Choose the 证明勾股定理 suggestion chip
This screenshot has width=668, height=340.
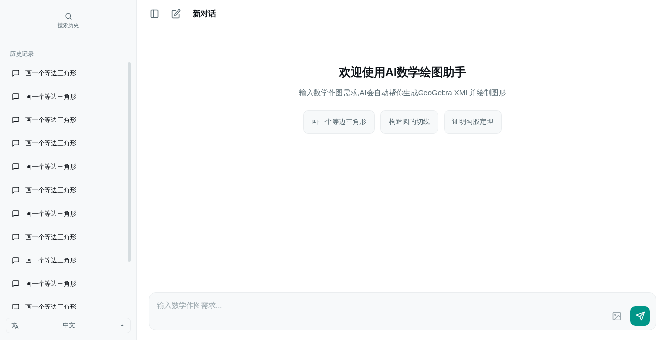click(x=473, y=122)
